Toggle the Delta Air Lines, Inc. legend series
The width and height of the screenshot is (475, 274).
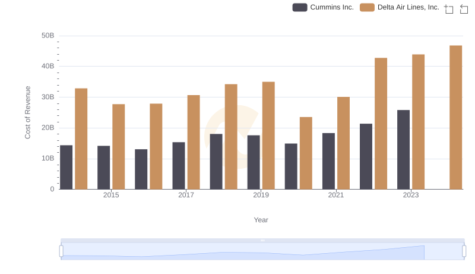tap(399, 7)
